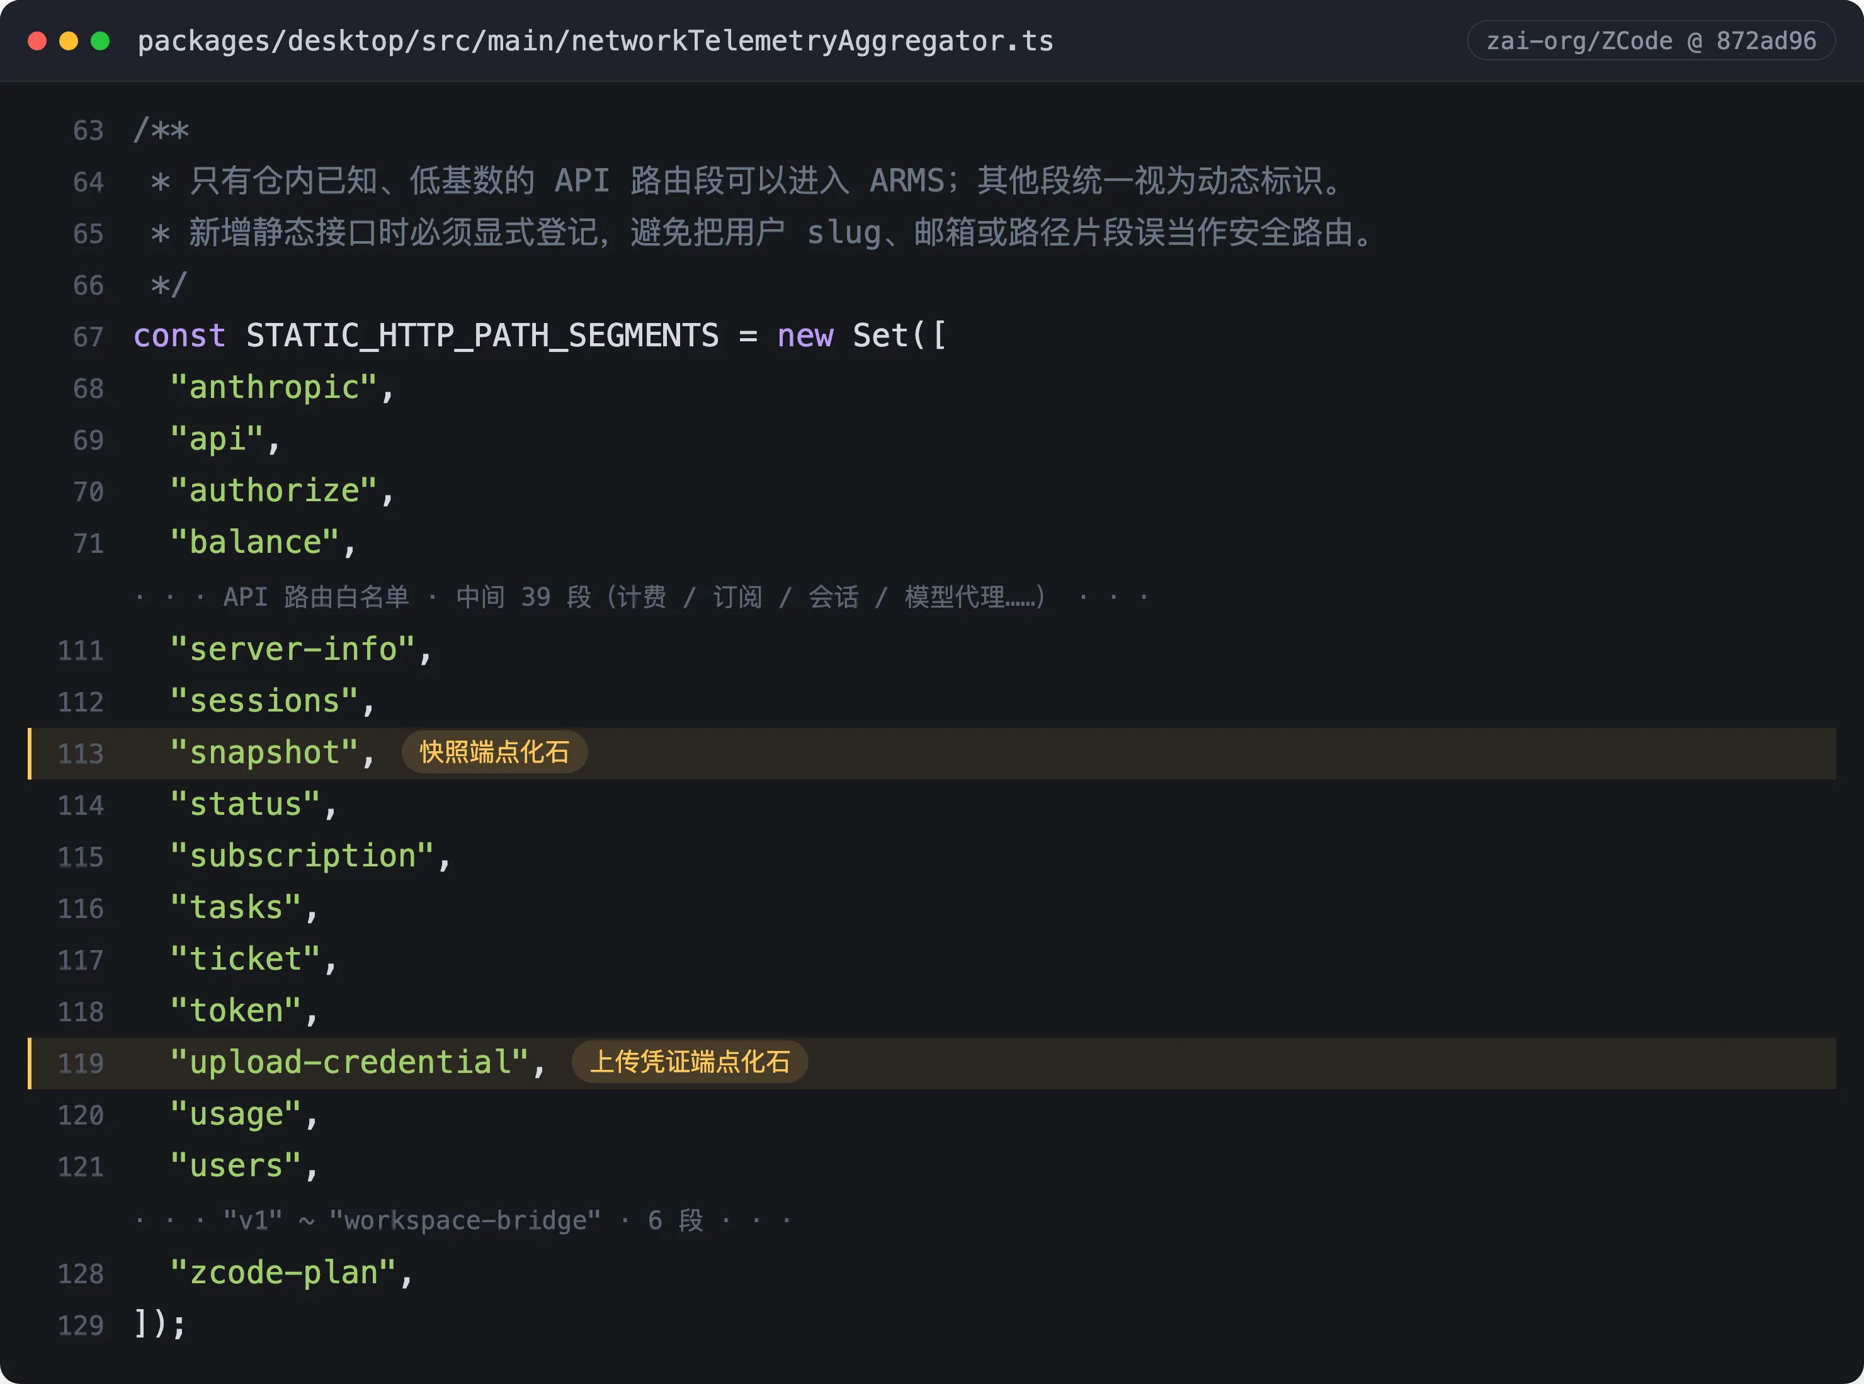Select line number 128

click(x=81, y=1274)
